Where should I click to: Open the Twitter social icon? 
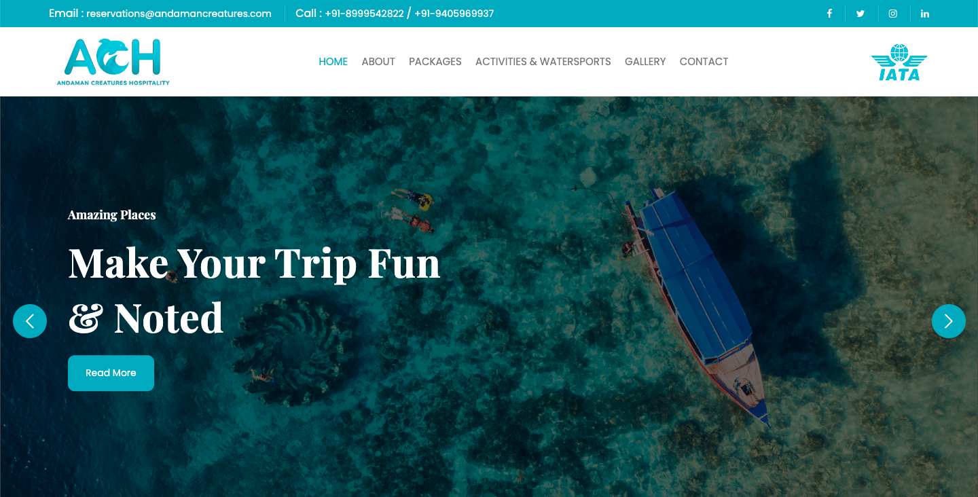pos(861,14)
